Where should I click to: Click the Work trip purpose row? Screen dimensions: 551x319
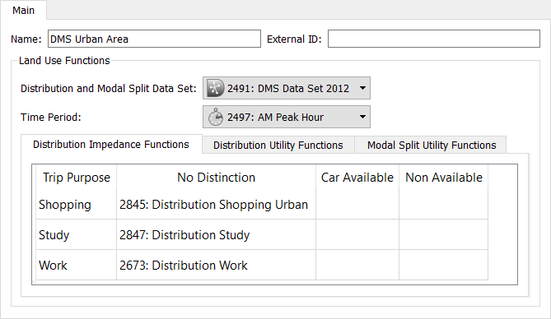click(x=76, y=265)
